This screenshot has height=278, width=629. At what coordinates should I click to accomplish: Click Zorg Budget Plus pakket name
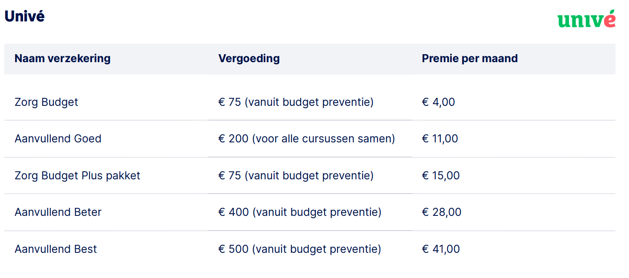(77, 175)
